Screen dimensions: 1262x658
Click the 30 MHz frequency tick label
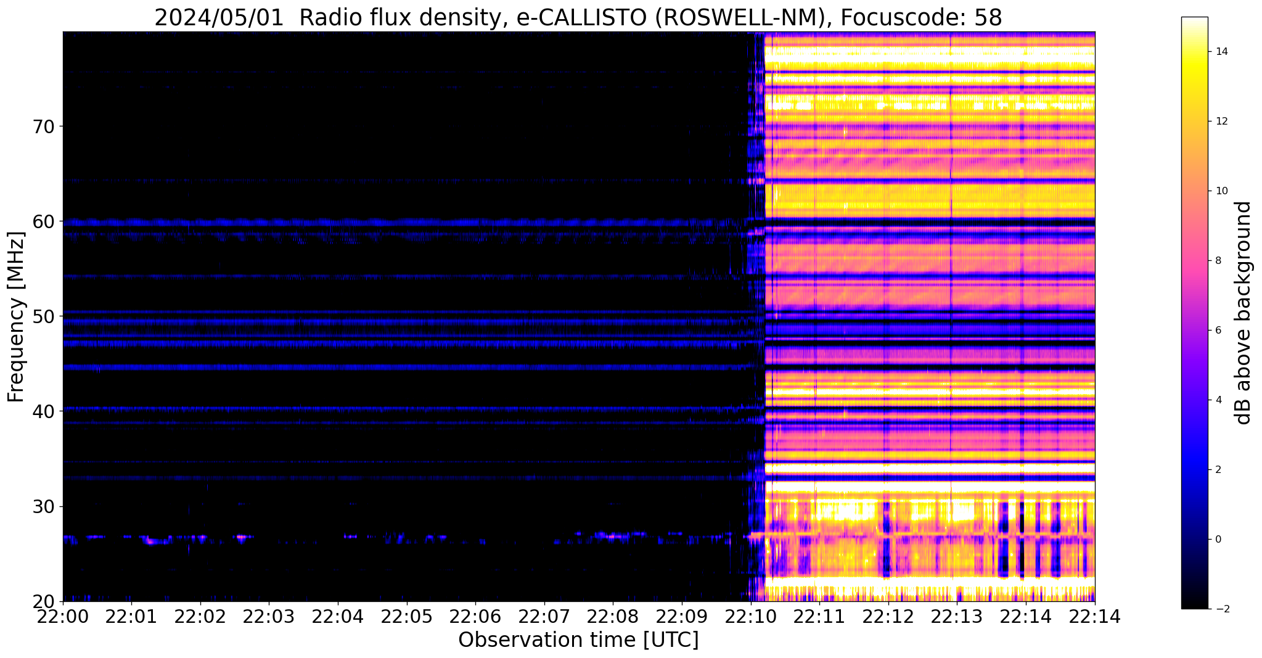tap(43, 506)
